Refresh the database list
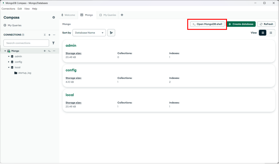The width and height of the screenshot is (279, 164). [267, 24]
